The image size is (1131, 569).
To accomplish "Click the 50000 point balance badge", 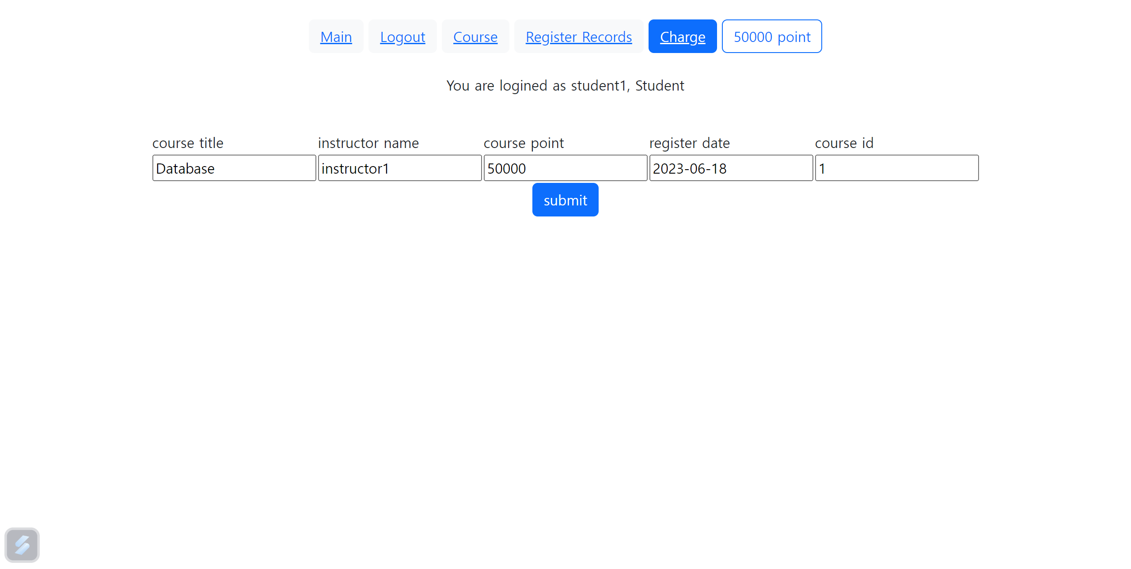I will (771, 37).
